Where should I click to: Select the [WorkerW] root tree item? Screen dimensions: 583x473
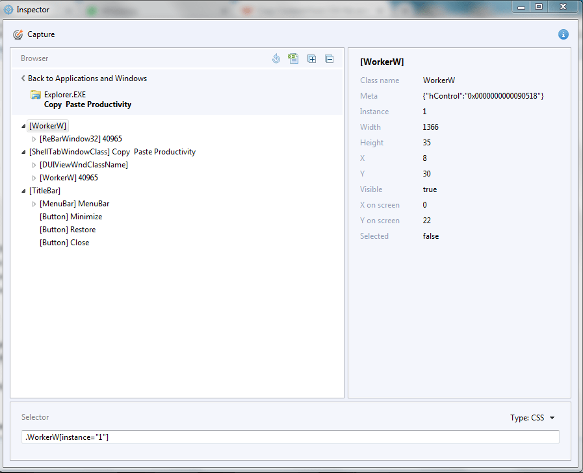47,125
